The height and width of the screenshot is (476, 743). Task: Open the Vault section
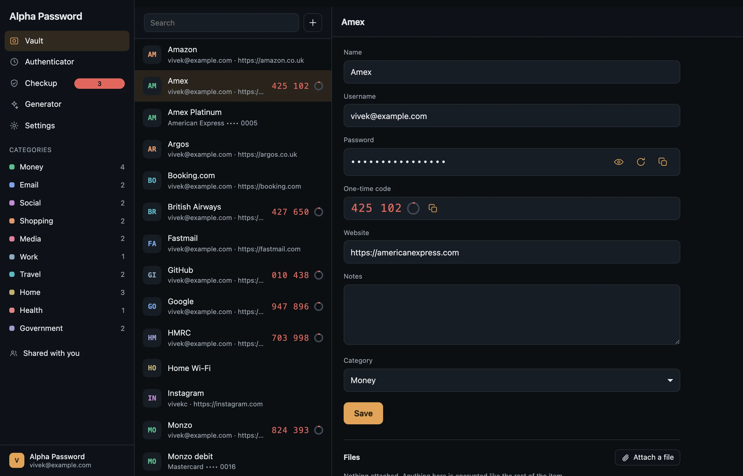click(x=67, y=41)
